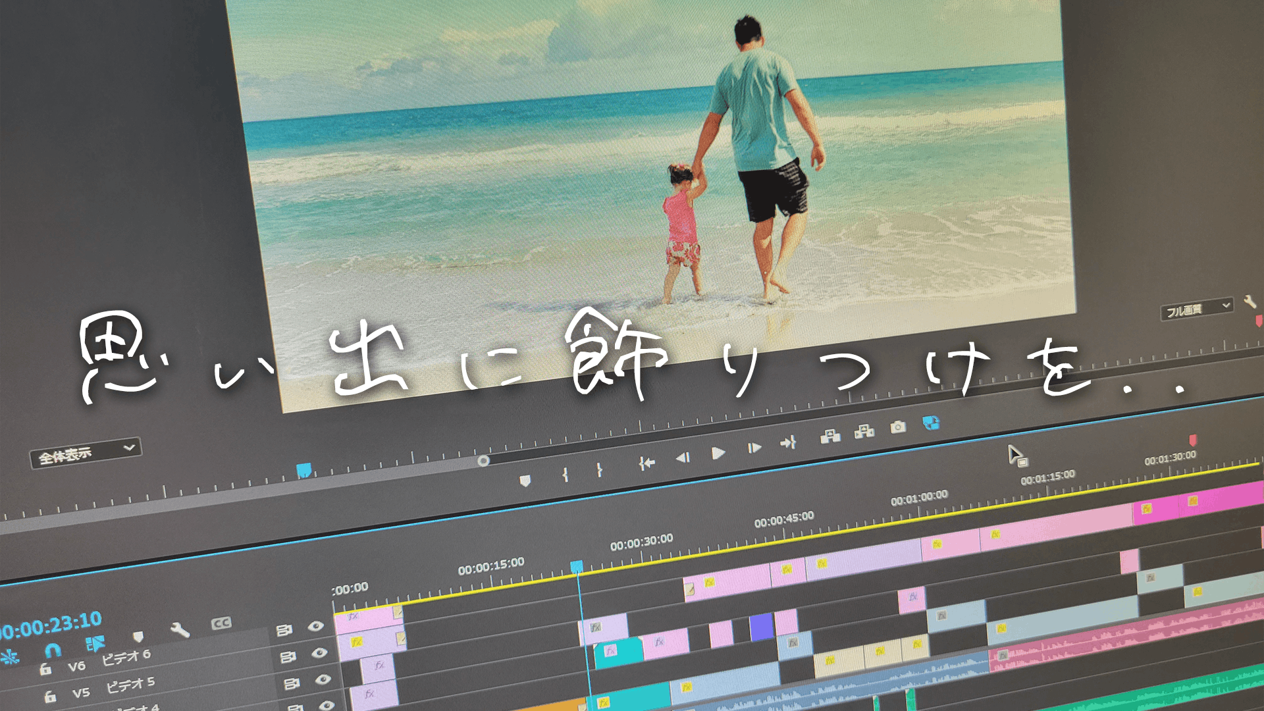Click the Lift button
1264x711 pixels.
click(830, 436)
